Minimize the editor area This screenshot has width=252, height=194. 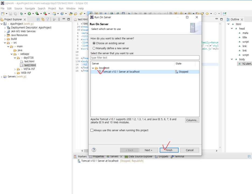[x=217, y=19]
